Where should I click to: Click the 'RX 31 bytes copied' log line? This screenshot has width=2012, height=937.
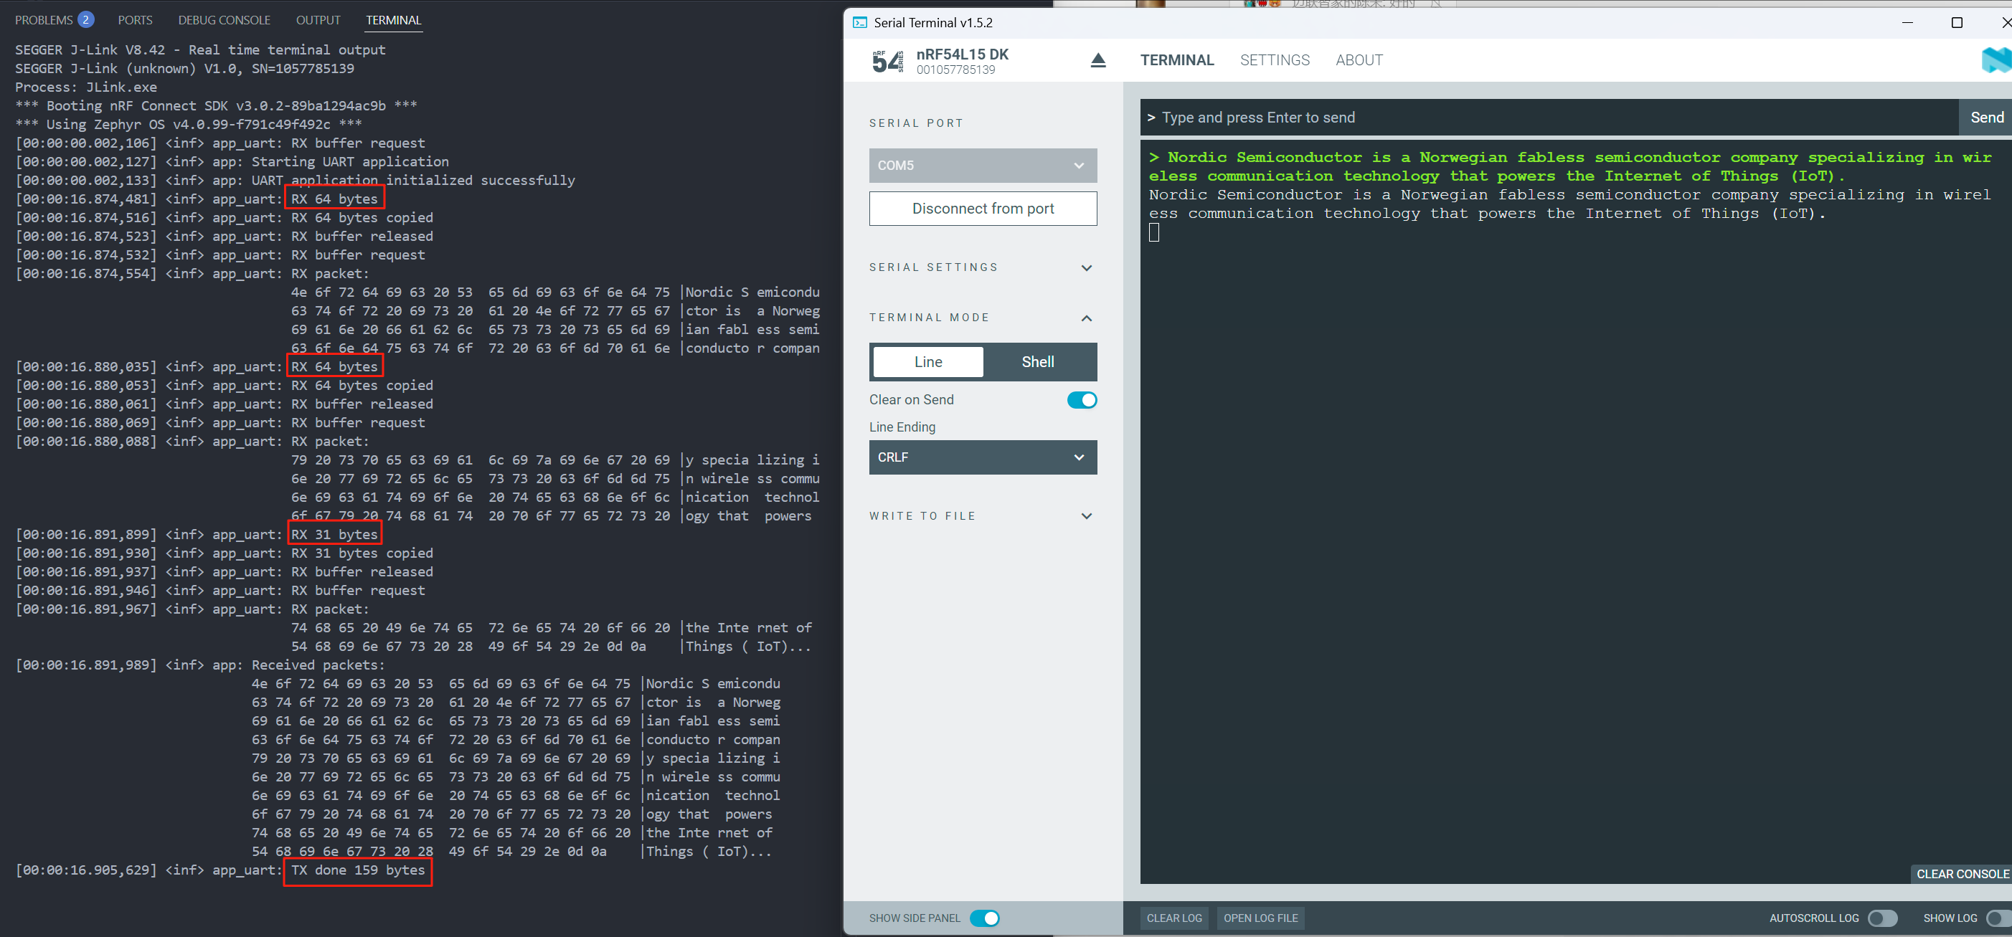225,553
